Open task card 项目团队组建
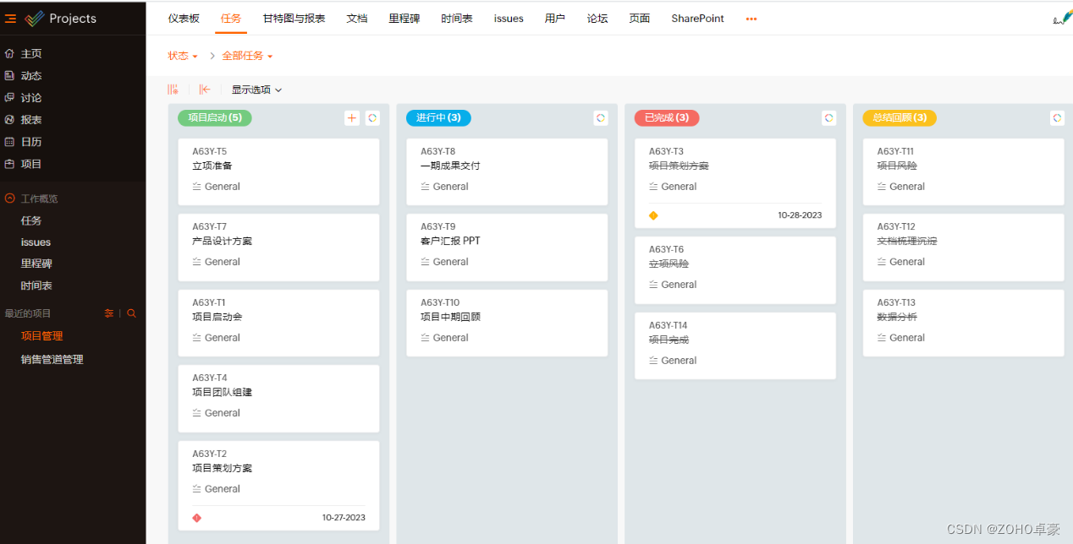Screen dimensions: 1073x544 278,398
